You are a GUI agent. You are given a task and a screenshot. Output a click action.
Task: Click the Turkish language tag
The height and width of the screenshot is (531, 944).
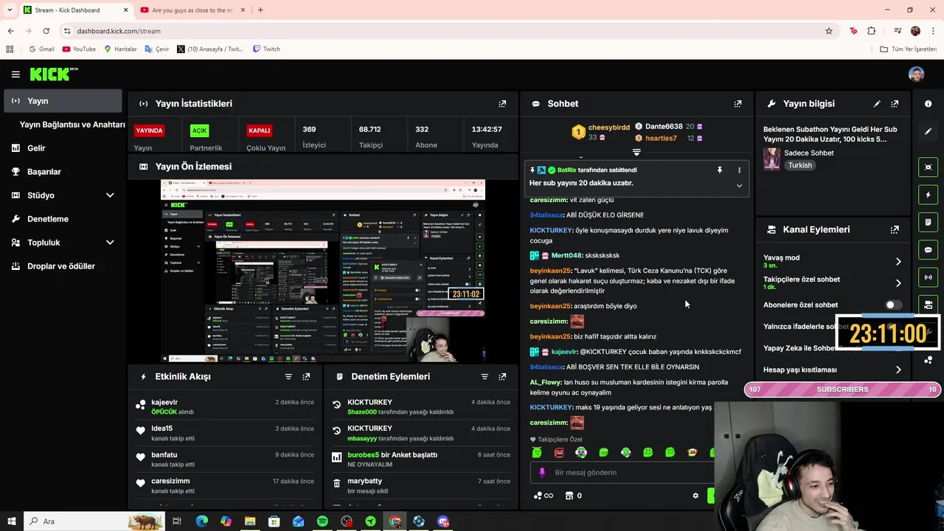800,165
